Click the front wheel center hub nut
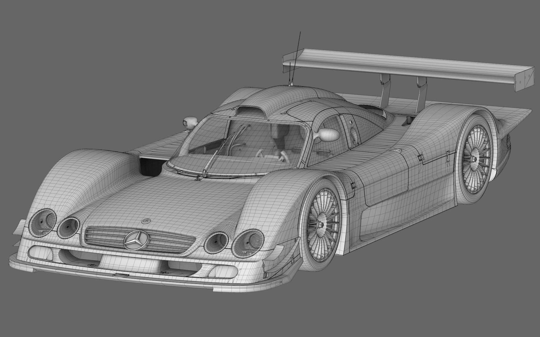 pos(320,225)
